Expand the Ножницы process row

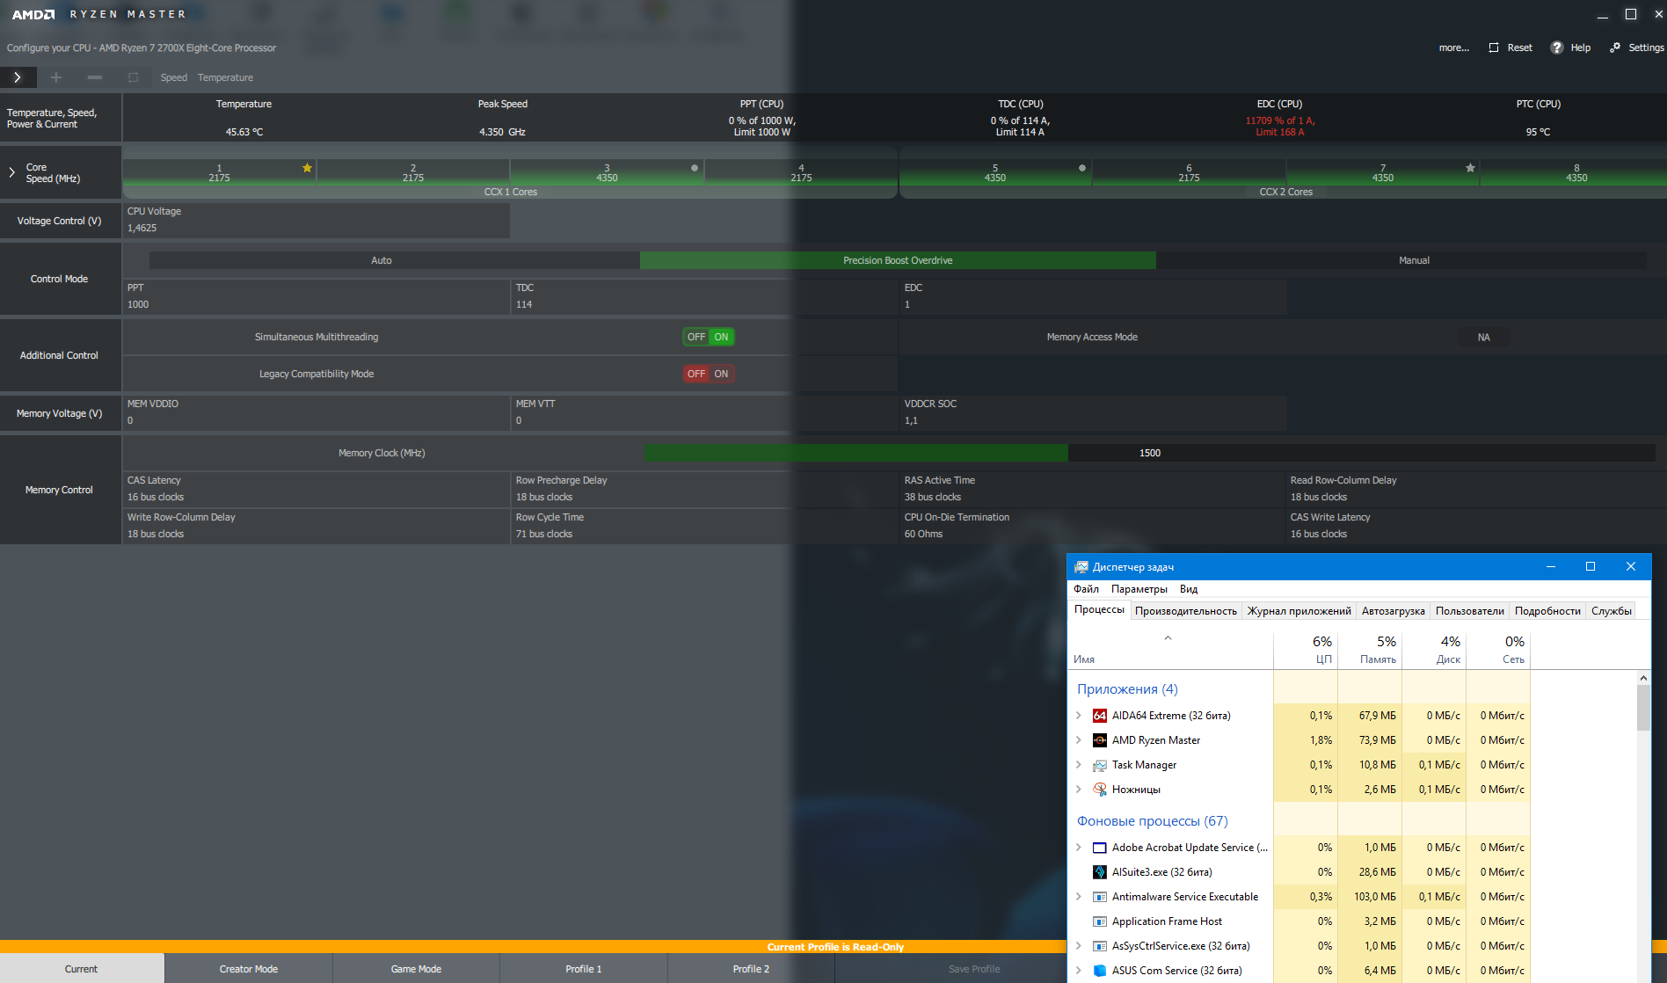[1079, 790]
